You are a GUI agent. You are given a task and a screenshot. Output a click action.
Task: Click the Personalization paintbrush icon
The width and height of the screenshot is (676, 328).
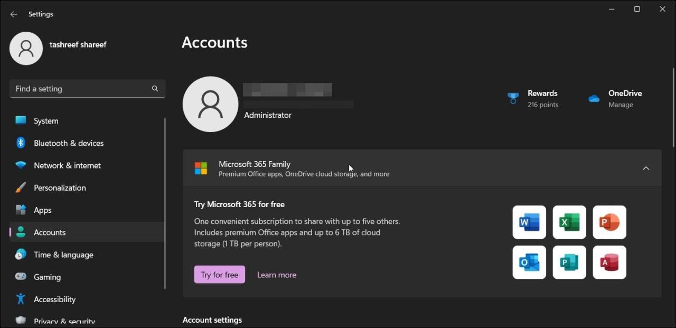coord(21,188)
